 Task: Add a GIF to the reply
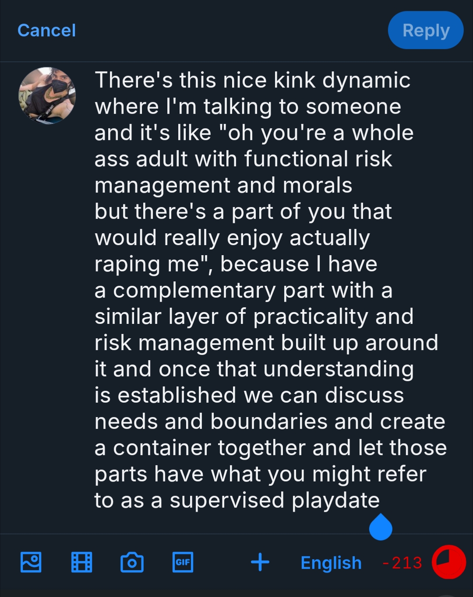[183, 562]
